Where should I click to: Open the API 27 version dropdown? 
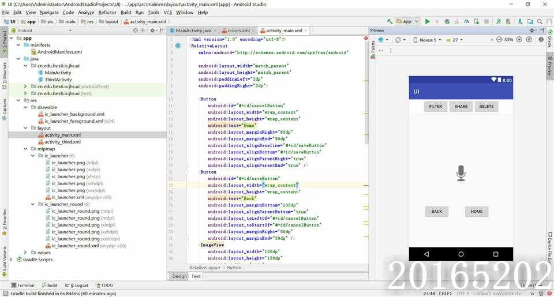coord(454,40)
